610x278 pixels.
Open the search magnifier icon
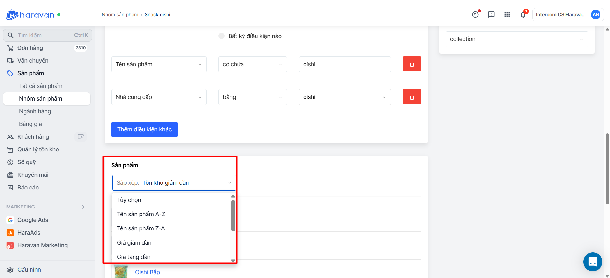click(x=10, y=35)
